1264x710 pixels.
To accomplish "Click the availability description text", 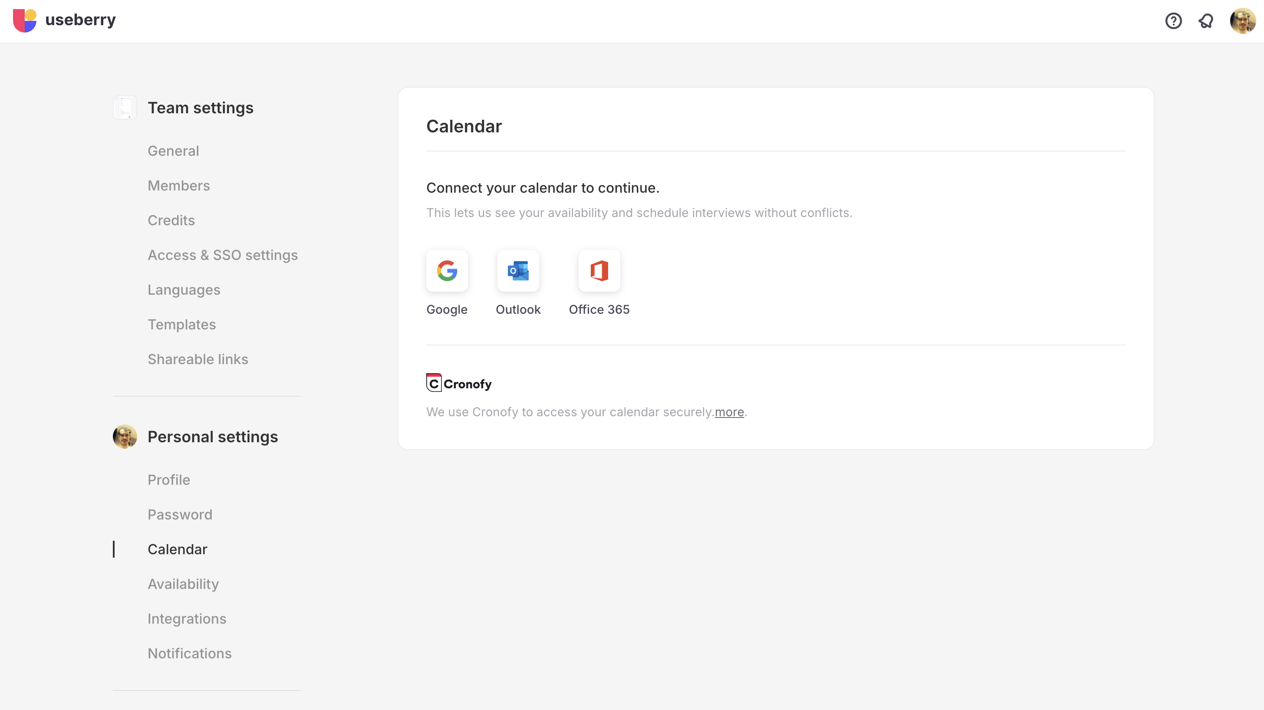I will pos(639,213).
